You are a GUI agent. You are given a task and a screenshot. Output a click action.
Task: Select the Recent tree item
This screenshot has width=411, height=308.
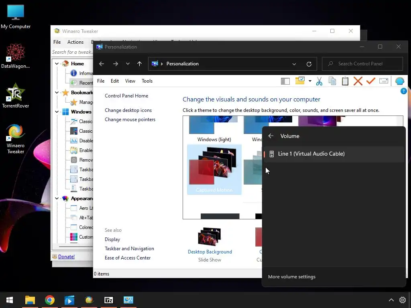(x=86, y=83)
